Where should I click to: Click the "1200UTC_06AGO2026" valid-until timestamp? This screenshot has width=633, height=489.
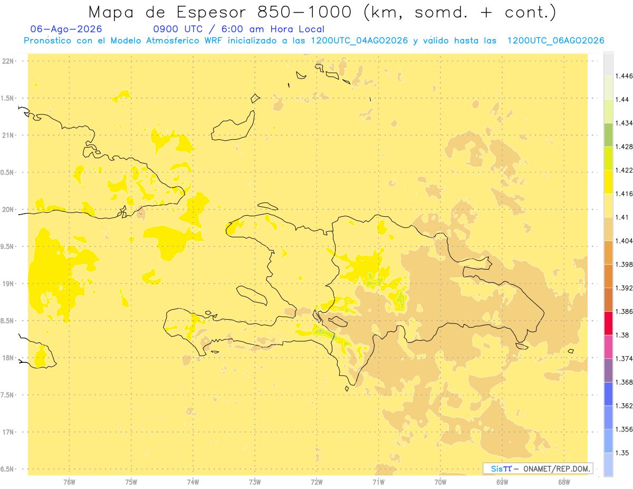pos(555,41)
